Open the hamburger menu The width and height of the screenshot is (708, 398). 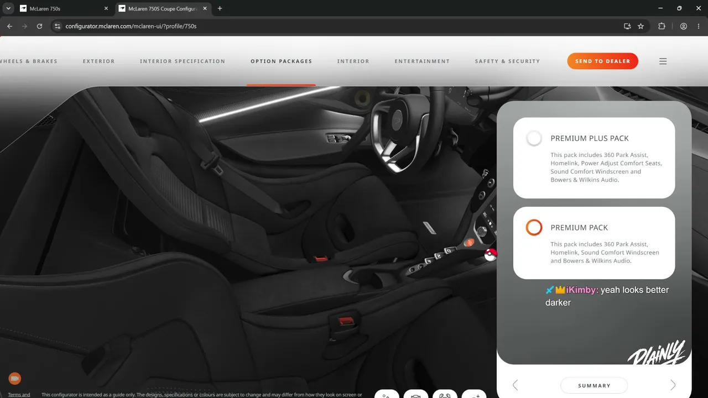[x=663, y=61]
